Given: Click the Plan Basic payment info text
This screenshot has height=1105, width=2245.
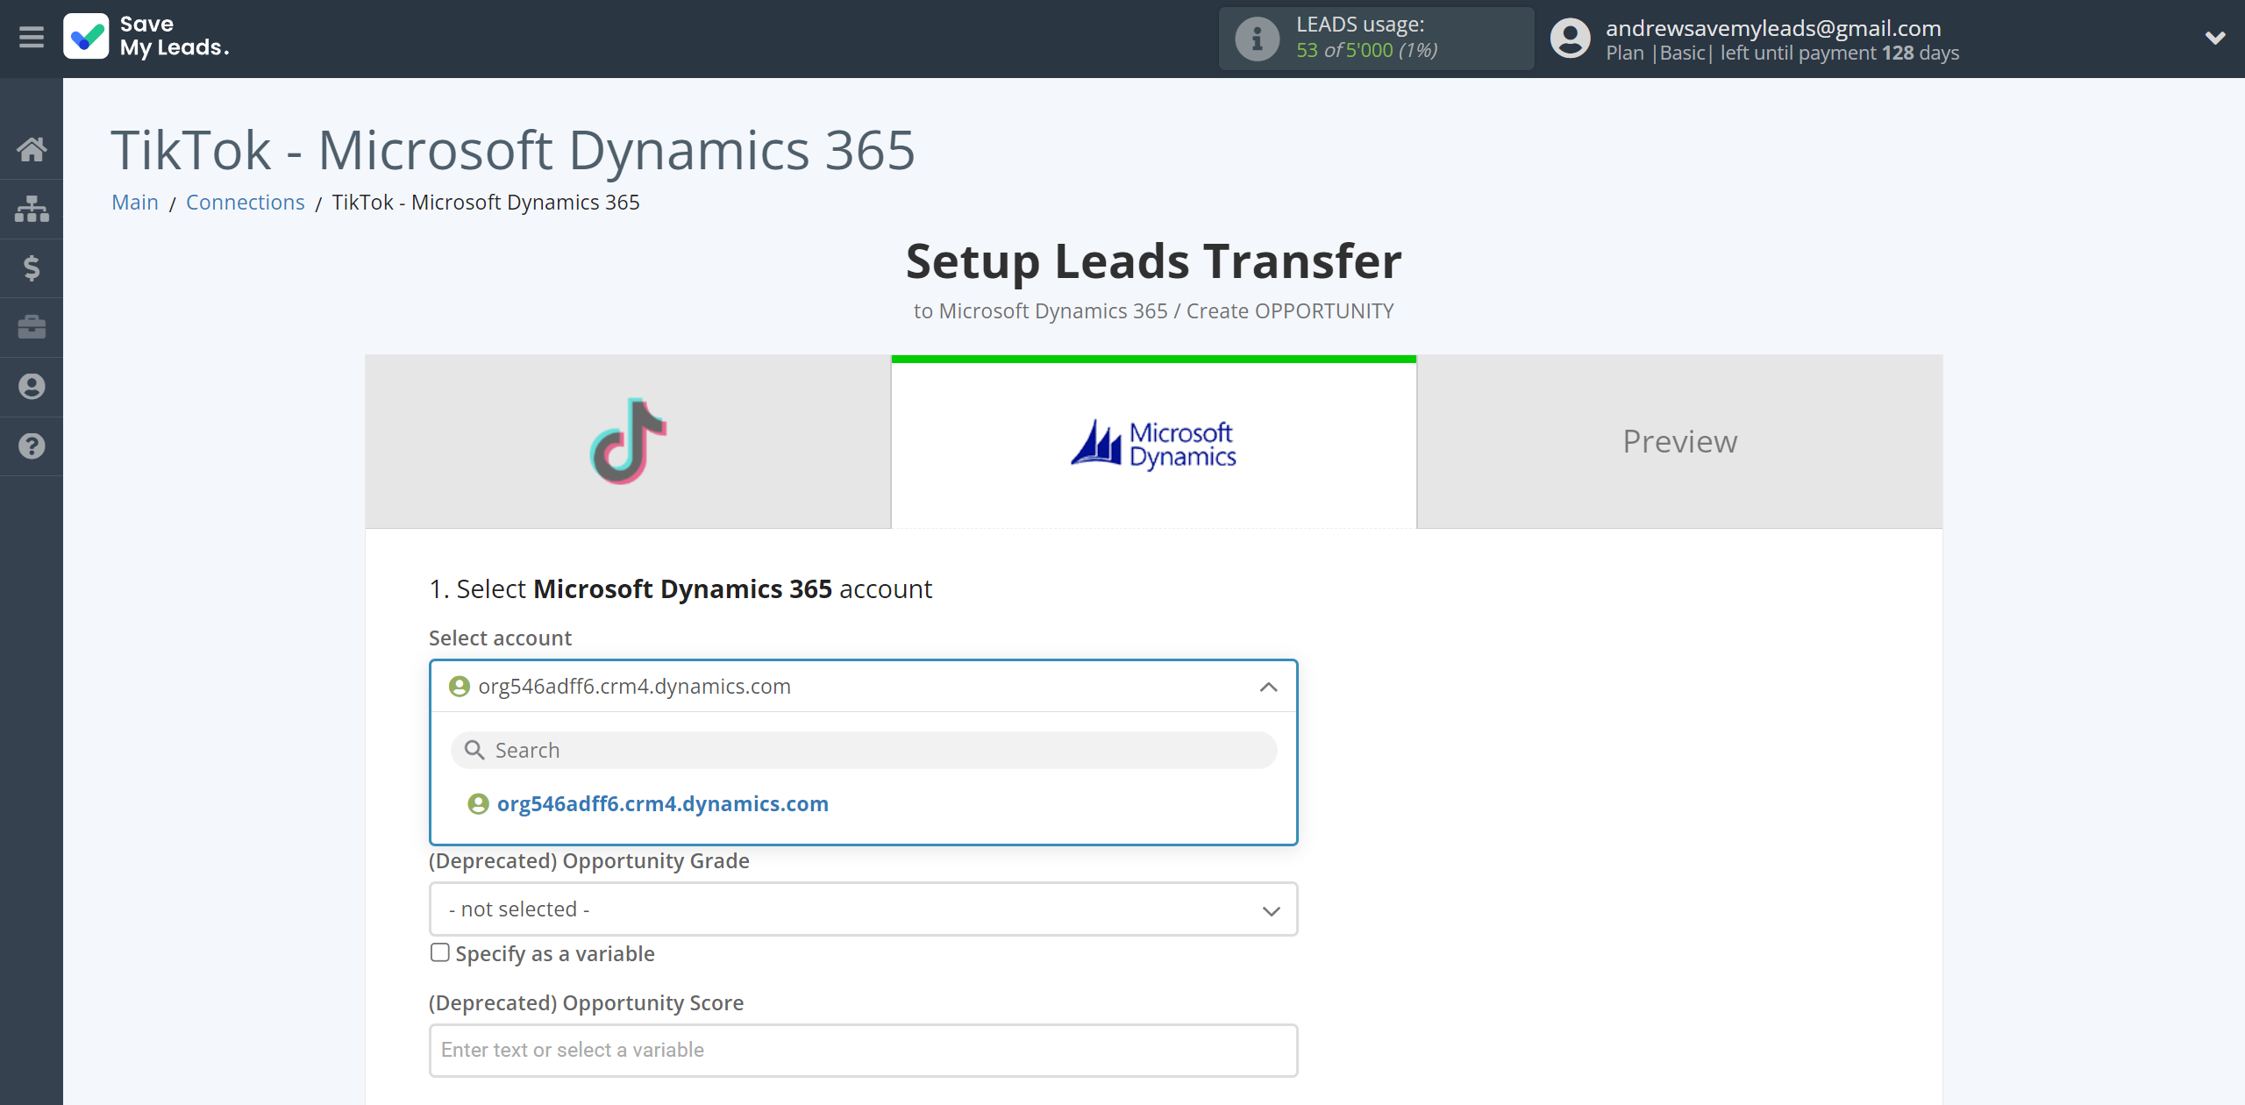Looking at the screenshot, I should coord(1782,53).
